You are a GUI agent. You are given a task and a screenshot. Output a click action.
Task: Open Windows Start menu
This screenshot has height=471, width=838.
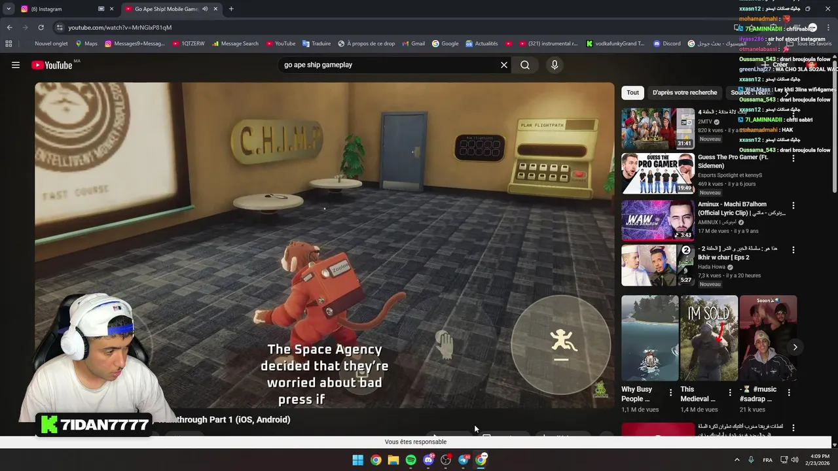[x=358, y=460]
